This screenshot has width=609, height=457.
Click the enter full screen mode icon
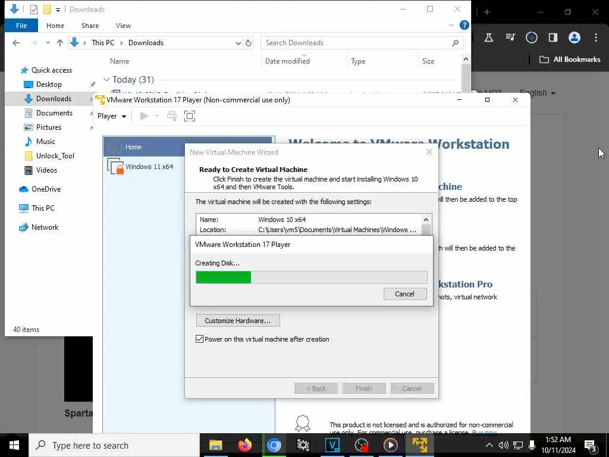(x=190, y=116)
